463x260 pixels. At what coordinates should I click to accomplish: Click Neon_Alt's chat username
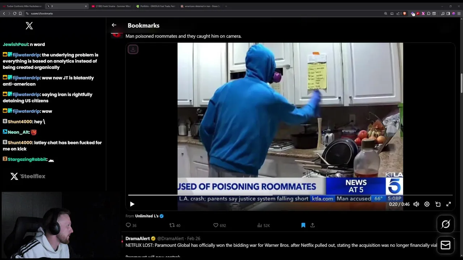click(18, 132)
